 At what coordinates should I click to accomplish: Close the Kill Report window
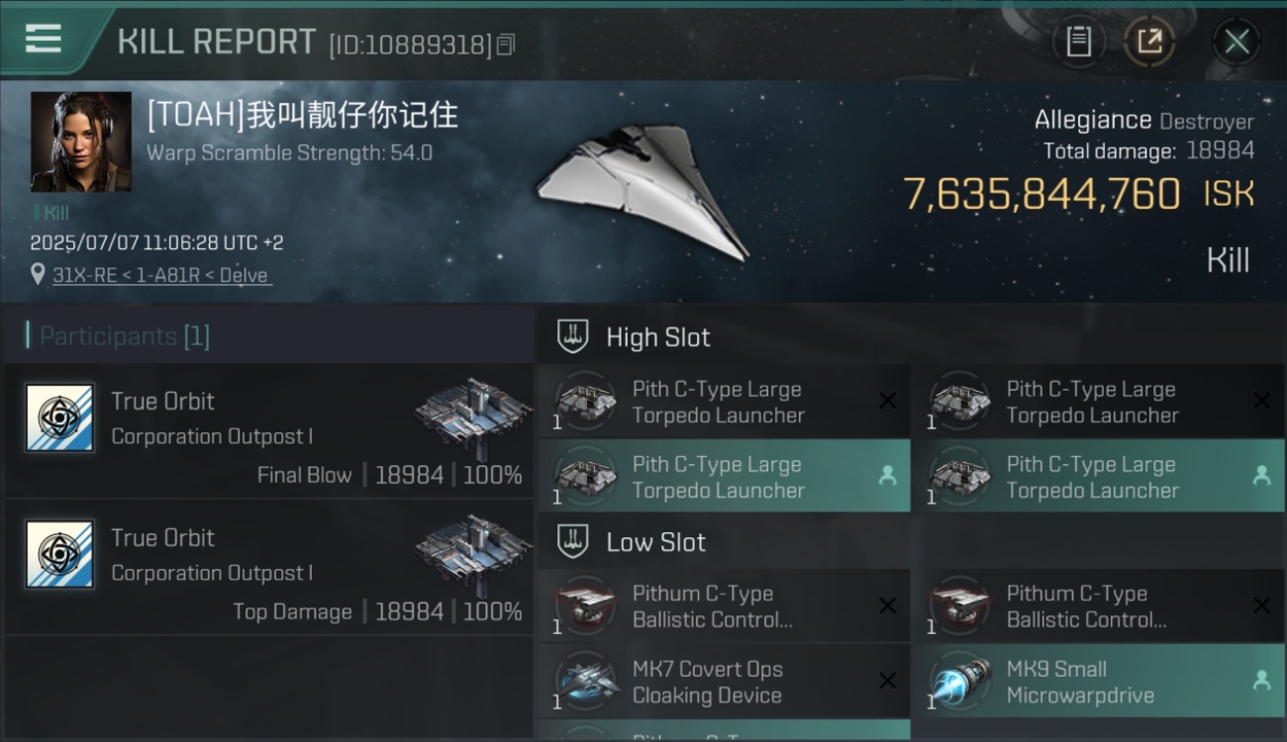(x=1237, y=43)
